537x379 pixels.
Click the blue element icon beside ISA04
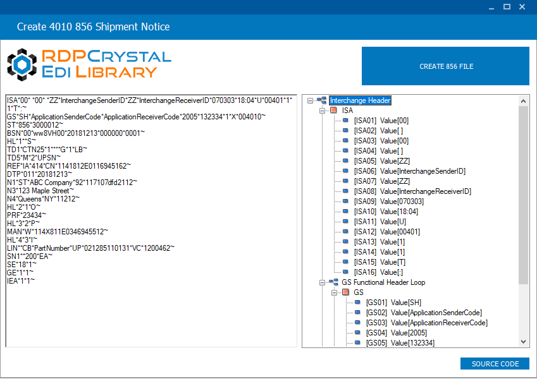point(345,150)
